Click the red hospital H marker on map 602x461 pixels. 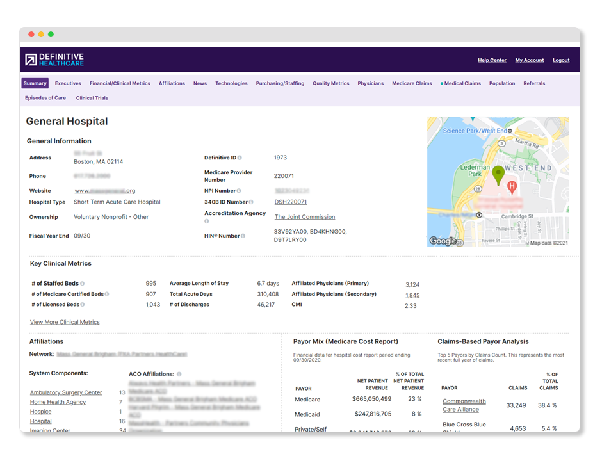512,188
